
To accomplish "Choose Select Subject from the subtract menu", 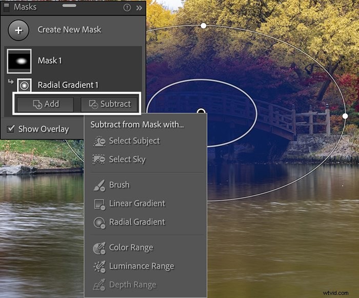I will [146, 141].
